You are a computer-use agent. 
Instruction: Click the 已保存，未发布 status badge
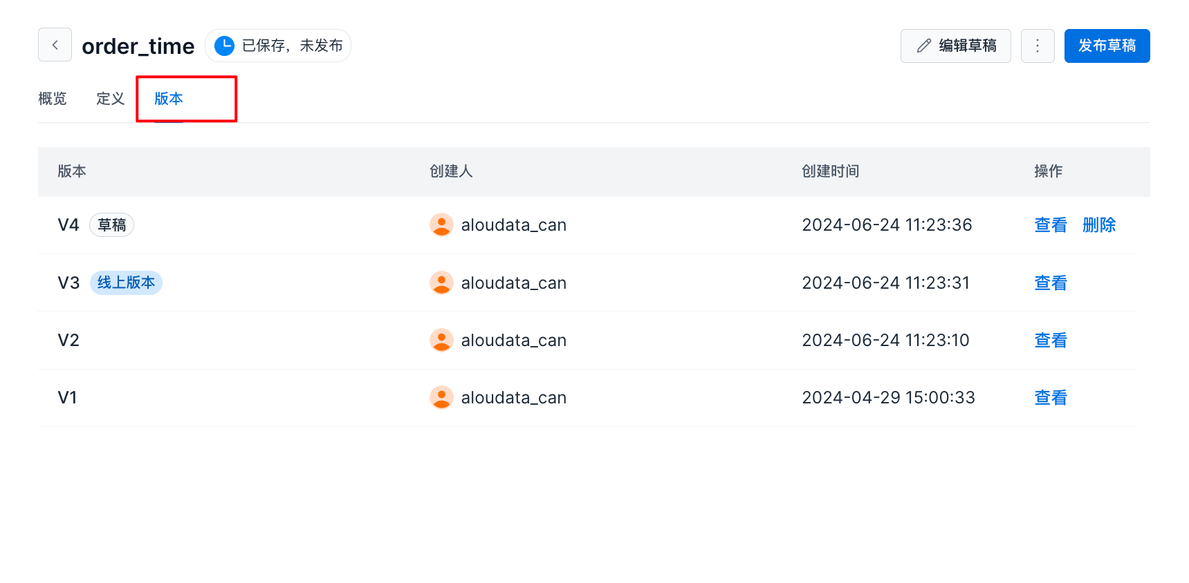[292, 46]
